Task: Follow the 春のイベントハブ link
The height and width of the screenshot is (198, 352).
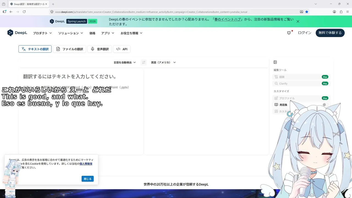Action: [227, 19]
